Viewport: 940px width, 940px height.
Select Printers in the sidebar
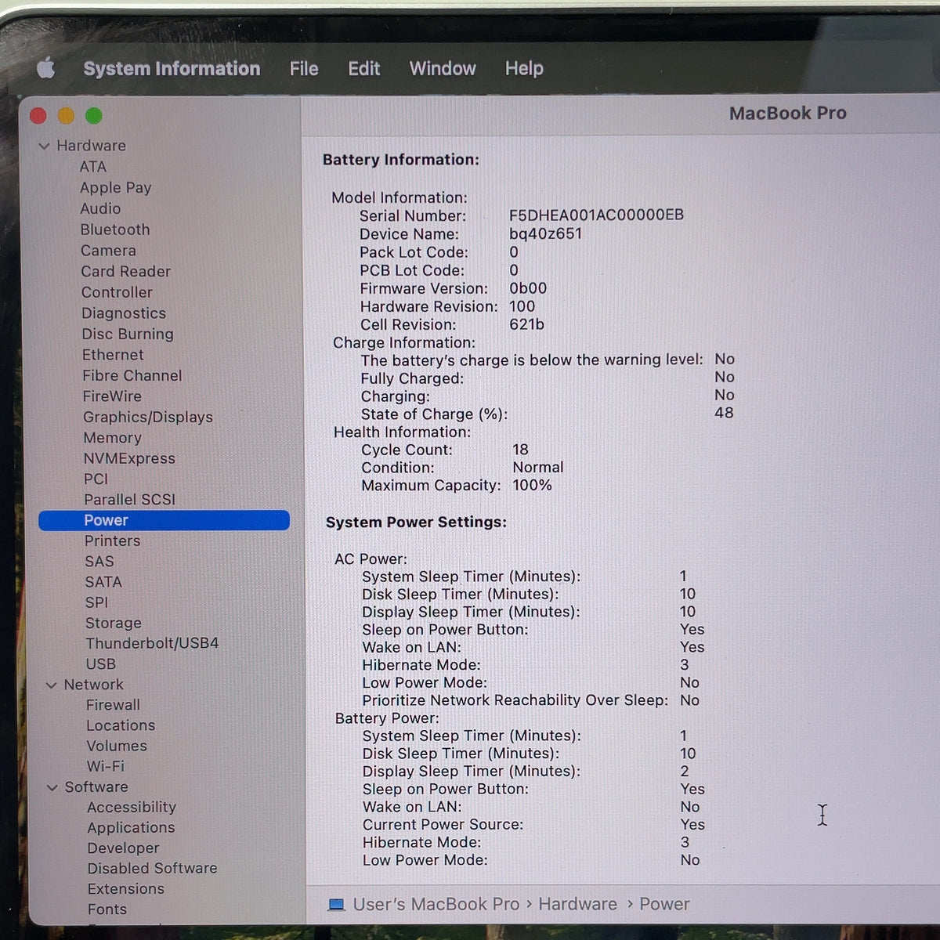[x=112, y=540]
